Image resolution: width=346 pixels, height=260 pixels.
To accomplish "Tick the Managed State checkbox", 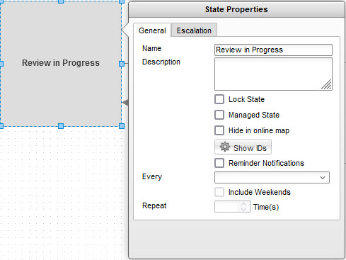I will (x=219, y=115).
